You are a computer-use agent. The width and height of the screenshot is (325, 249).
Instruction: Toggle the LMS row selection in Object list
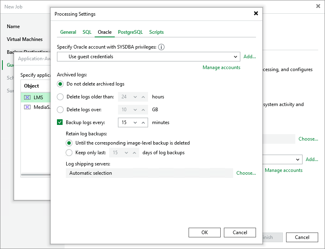click(x=38, y=97)
